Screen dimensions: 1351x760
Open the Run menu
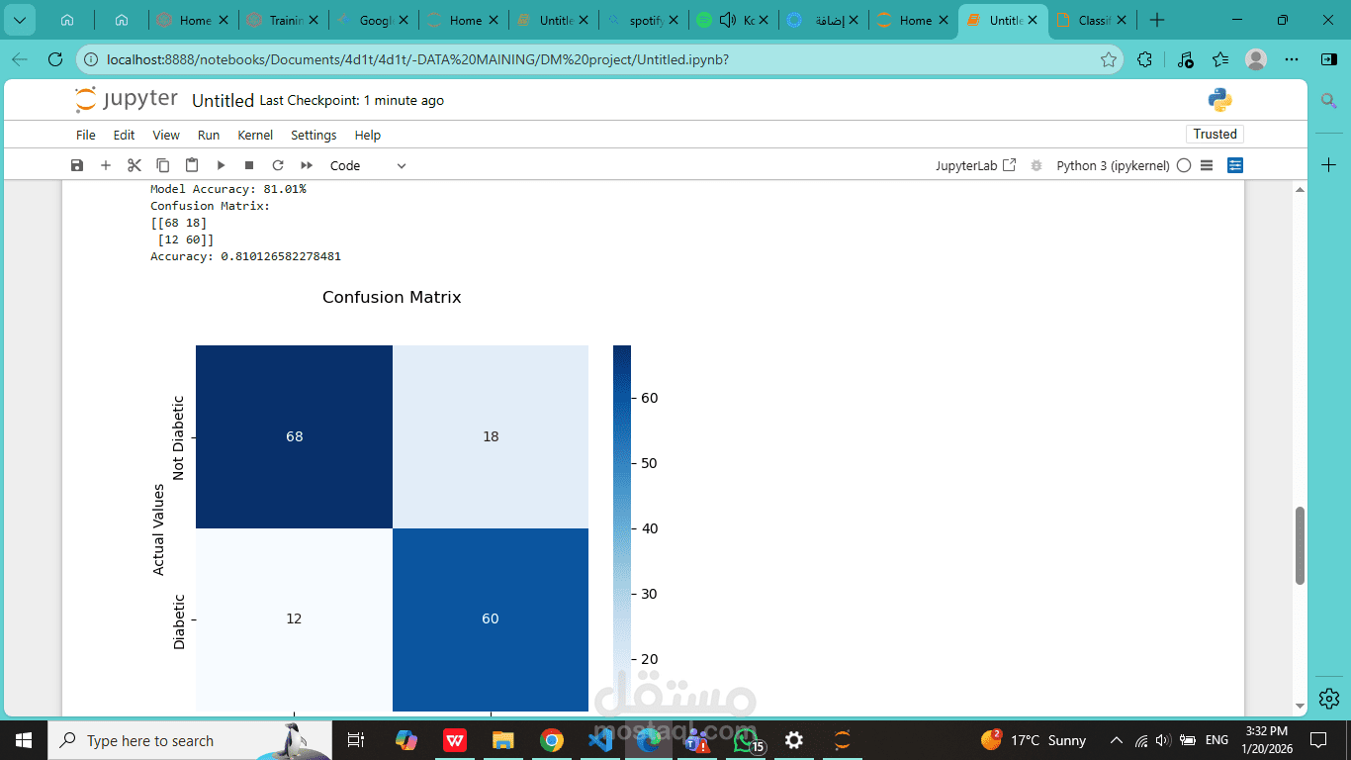point(209,135)
